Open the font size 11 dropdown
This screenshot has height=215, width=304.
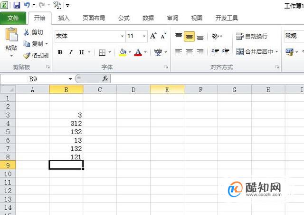coord(144,36)
